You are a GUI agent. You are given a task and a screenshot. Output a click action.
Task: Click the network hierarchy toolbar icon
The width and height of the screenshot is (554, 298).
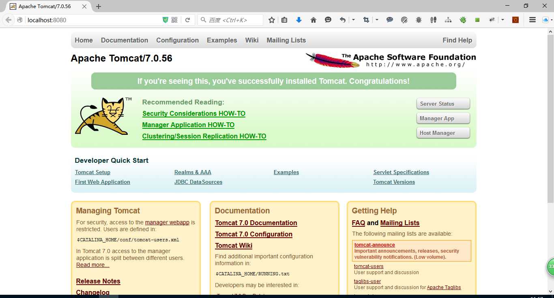448,20
